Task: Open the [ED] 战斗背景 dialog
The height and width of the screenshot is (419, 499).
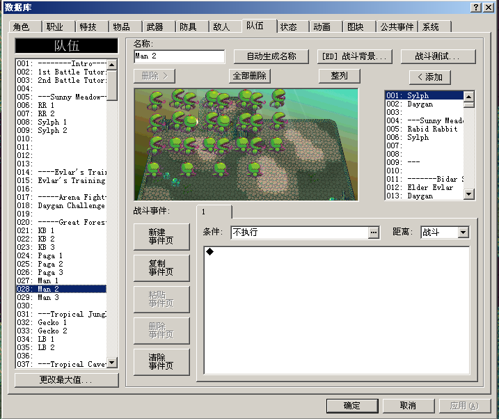Action: [354, 56]
